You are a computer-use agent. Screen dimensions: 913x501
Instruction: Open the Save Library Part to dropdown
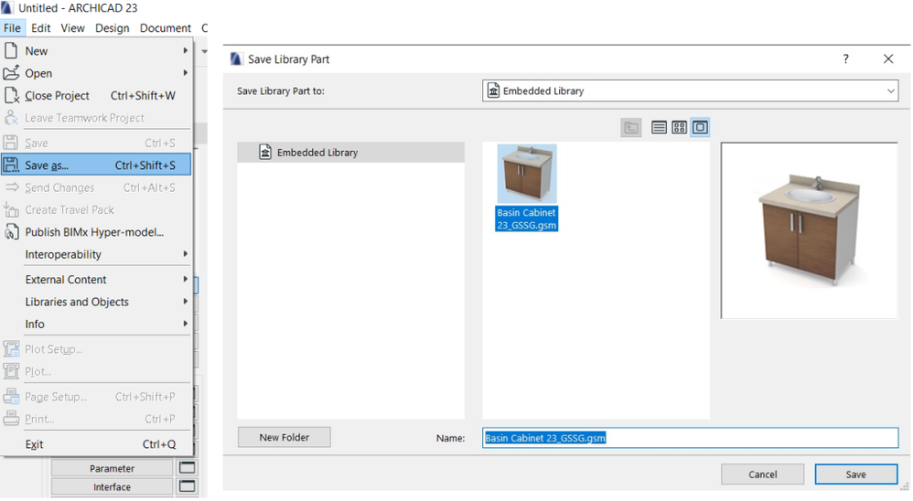[x=690, y=91]
